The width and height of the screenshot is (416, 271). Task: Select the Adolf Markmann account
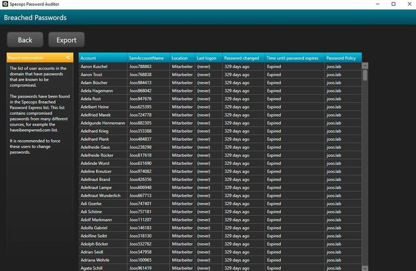(x=96, y=220)
